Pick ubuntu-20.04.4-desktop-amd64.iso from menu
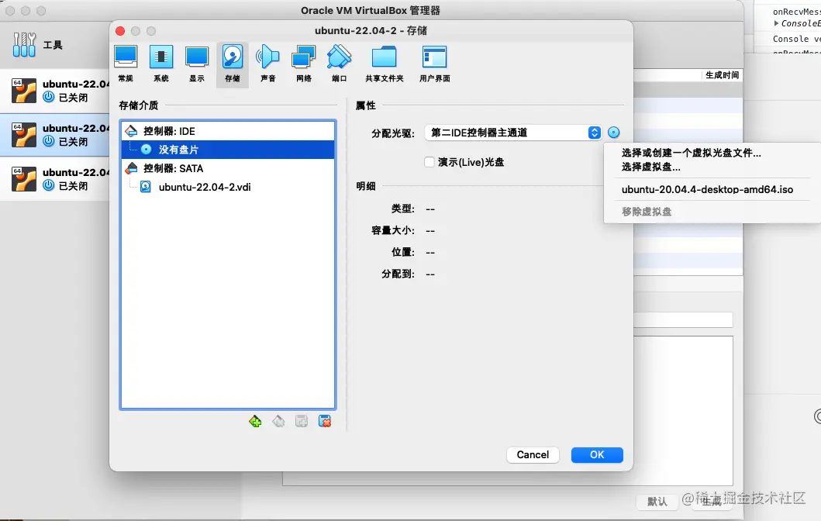This screenshot has width=821, height=521. [x=707, y=189]
